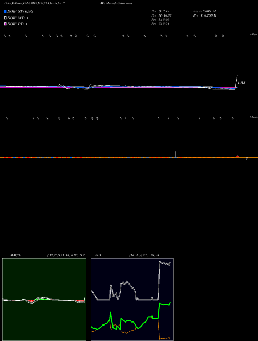This screenshot has width=258, height=341.
Task: Click the Pre O: 7.49 open value
Action: pyautogui.click(x=160, y=11)
